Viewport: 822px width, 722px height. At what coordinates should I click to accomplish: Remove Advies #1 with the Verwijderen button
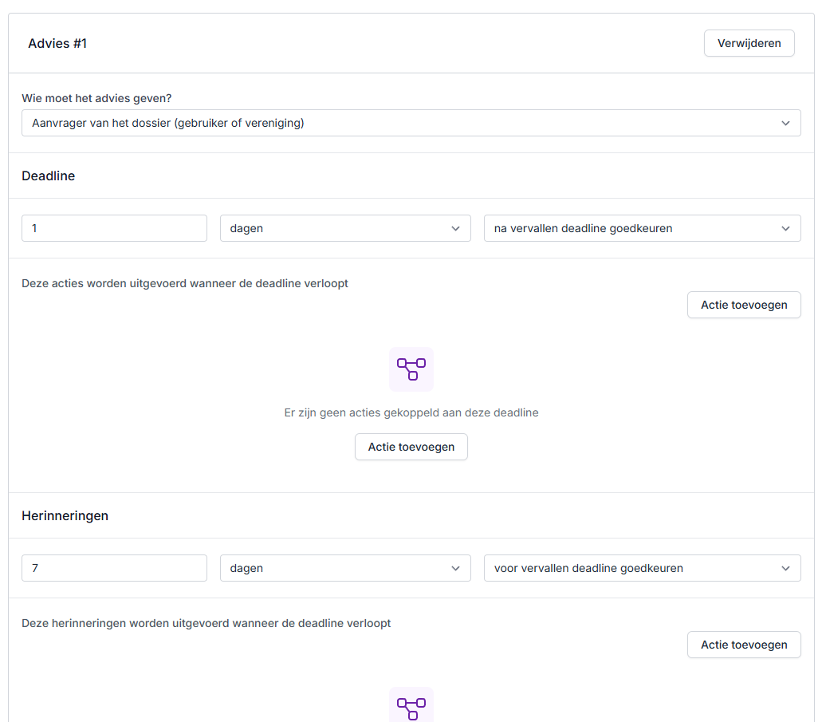pos(749,43)
